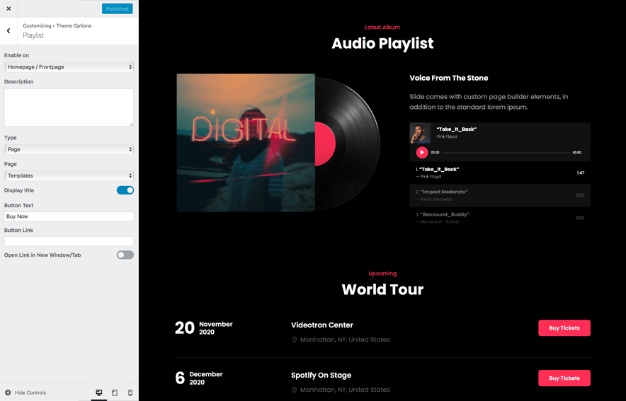Select track 1 "Take_It_Back" in the playlist

500,173
